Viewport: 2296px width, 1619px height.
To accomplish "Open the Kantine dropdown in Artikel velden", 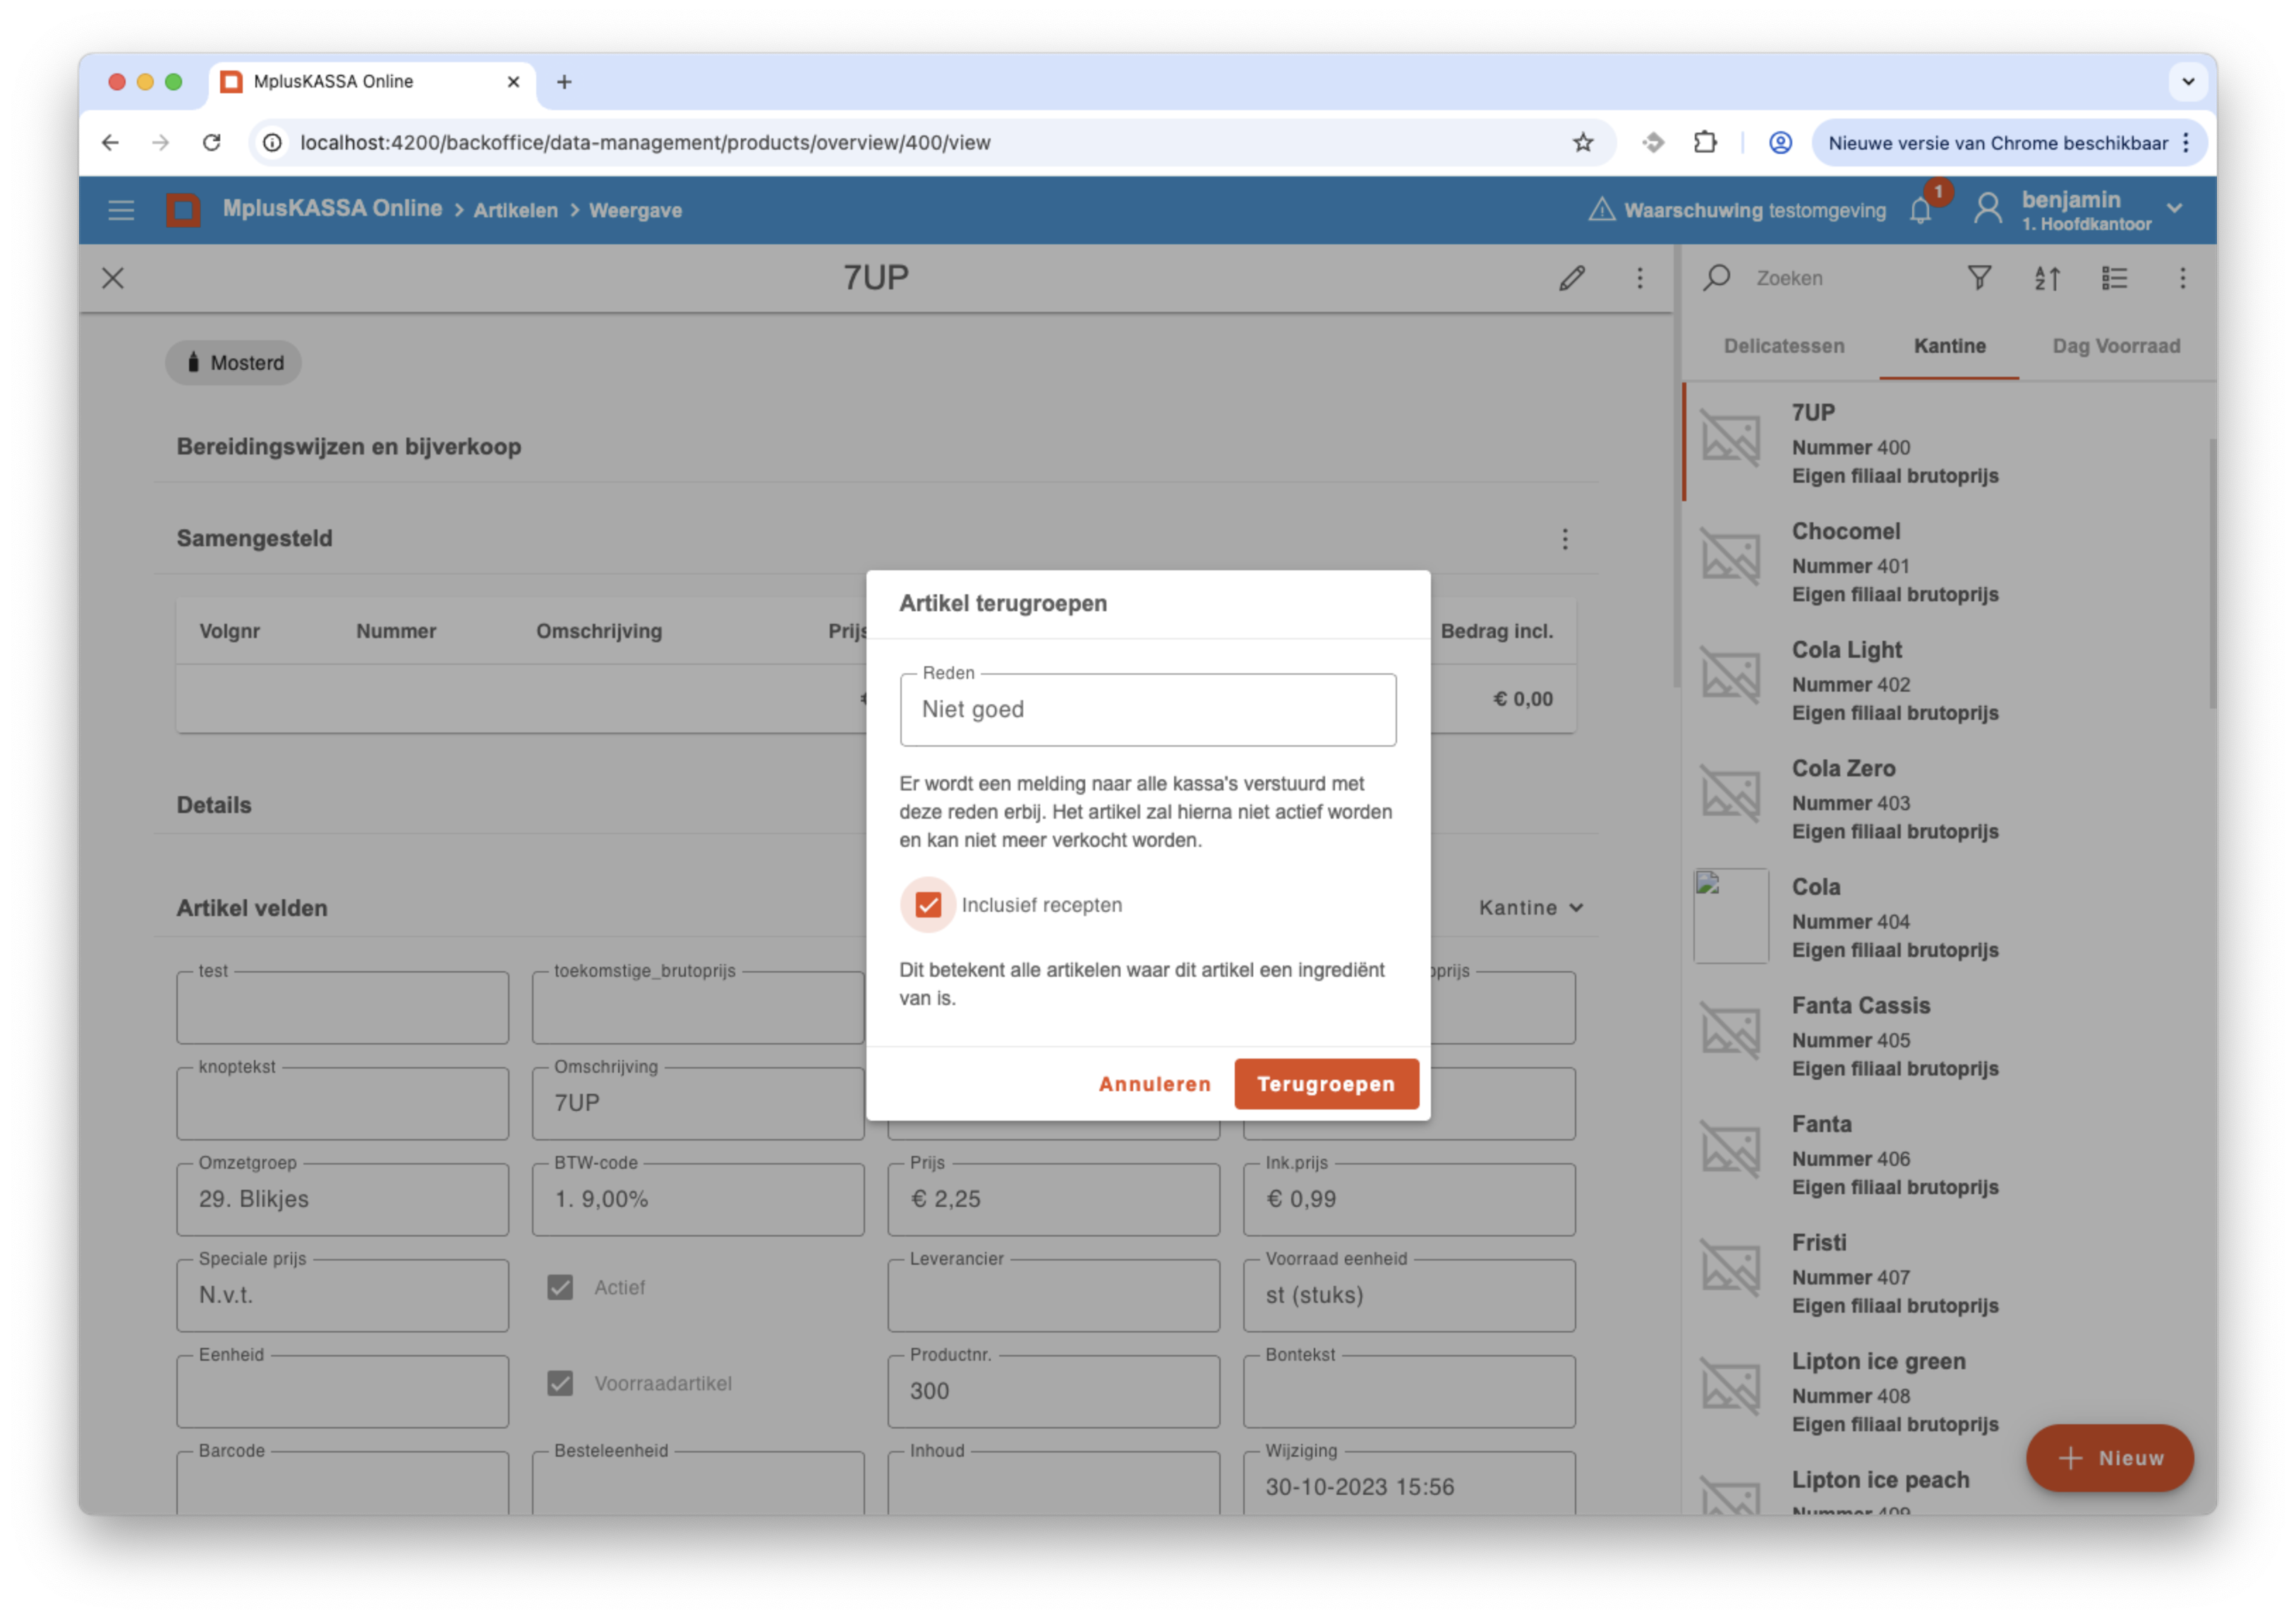I will coord(1530,908).
